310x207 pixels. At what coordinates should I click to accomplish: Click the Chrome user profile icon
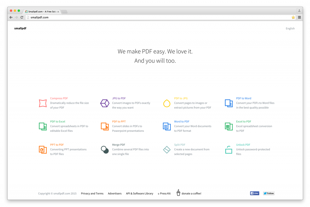pyautogui.click(x=299, y=11)
